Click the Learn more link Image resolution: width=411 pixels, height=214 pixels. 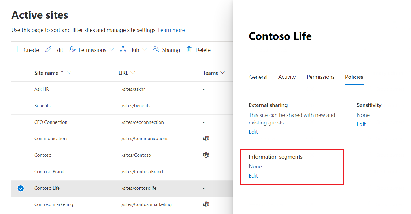(x=171, y=30)
